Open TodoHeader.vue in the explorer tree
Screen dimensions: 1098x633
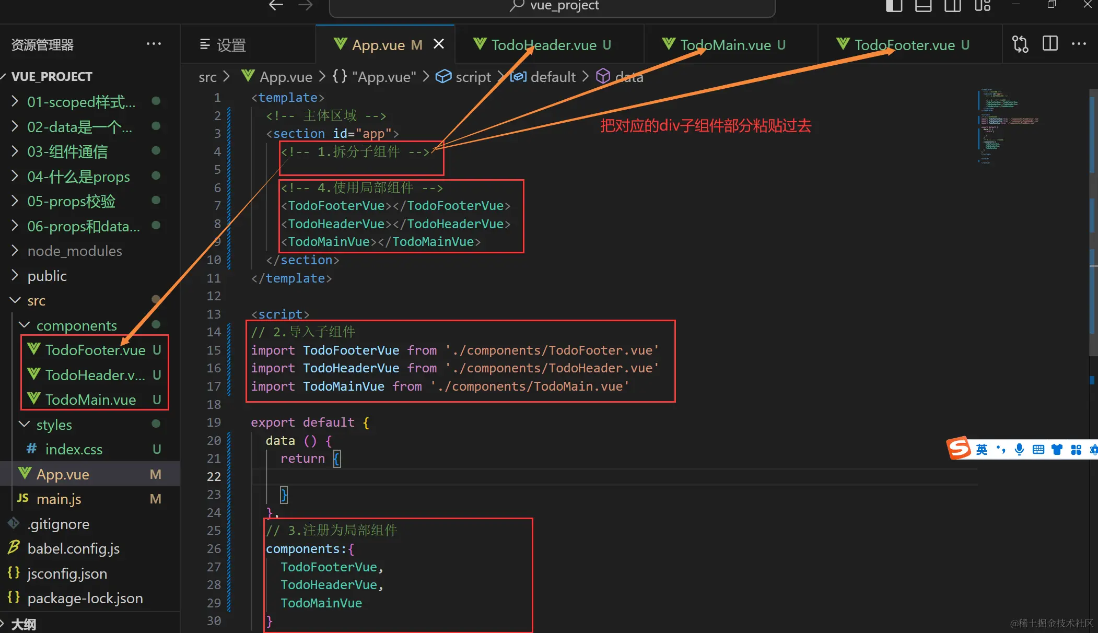tap(90, 375)
